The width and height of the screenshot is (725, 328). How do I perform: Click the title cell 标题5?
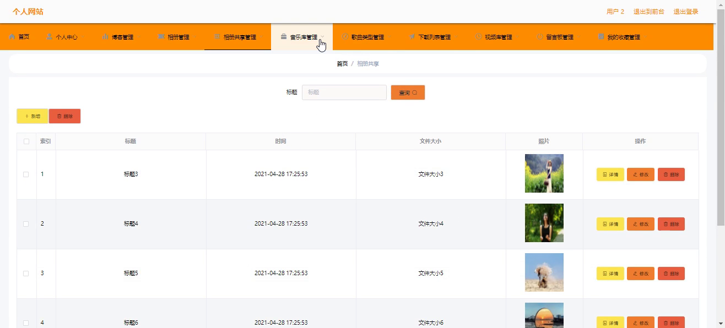131,274
